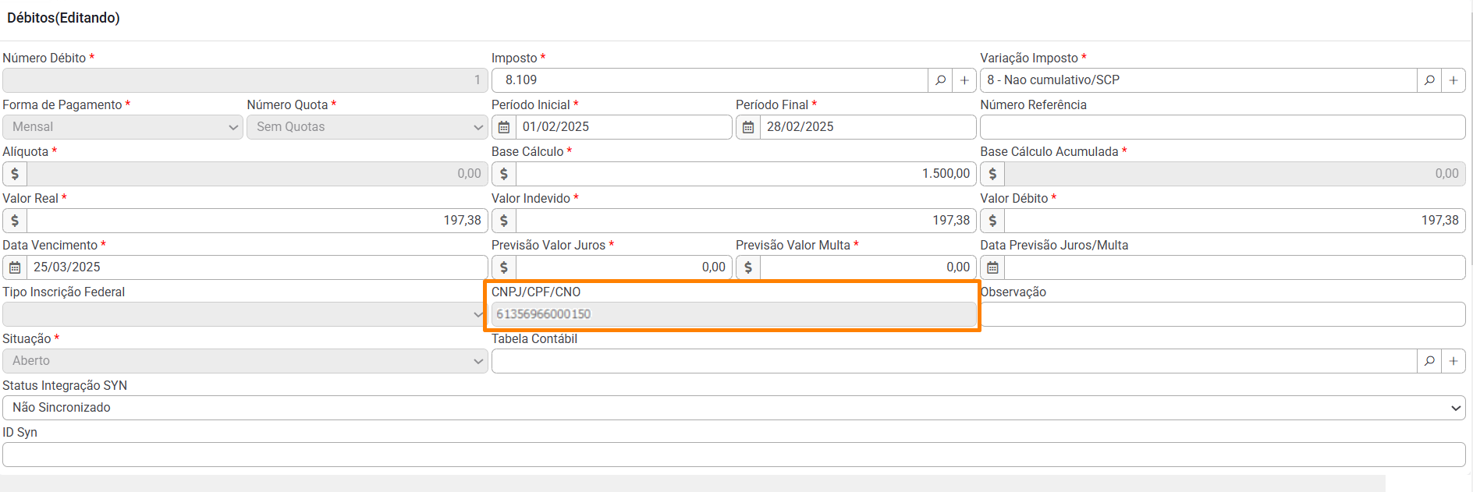Click the plus icon beside Imposto field

(964, 80)
